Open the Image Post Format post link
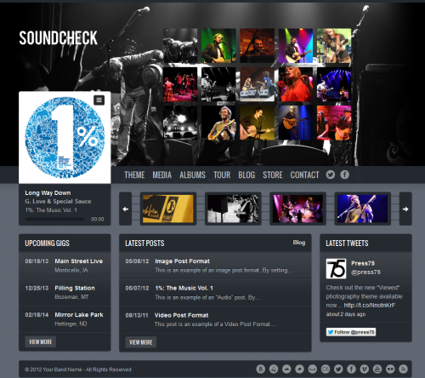 click(182, 261)
